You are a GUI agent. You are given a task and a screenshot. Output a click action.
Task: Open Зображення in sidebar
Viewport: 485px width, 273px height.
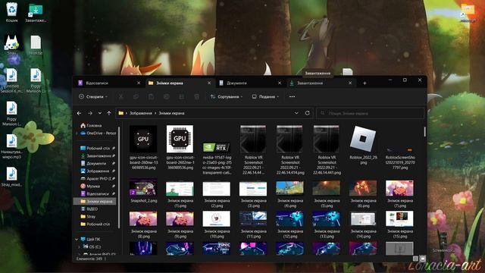[x=97, y=171]
